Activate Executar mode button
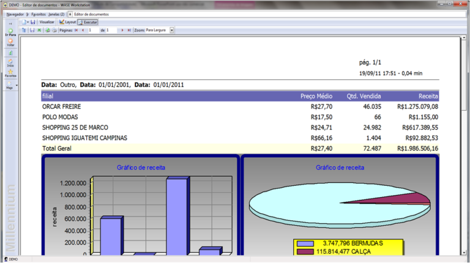 click(x=88, y=22)
